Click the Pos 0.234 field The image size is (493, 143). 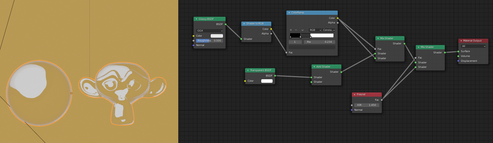tap(319, 42)
